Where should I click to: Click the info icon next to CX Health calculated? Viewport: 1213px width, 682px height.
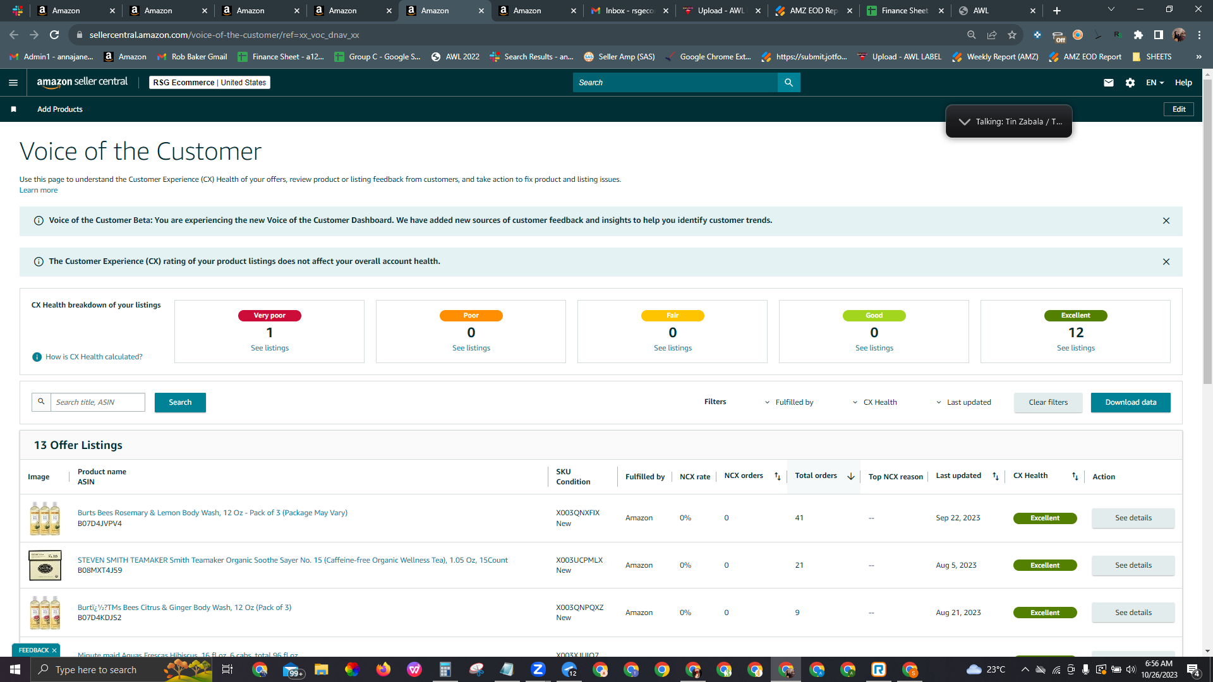[37, 357]
